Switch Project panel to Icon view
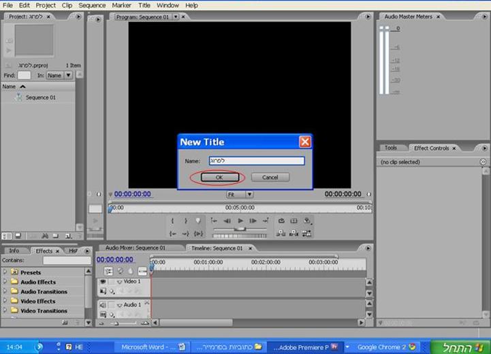This screenshot has height=354, width=491. pos(18,236)
